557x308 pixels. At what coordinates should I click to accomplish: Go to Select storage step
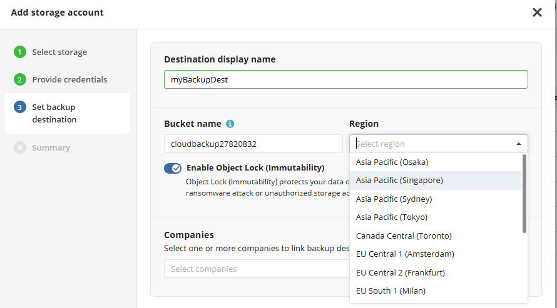pyautogui.click(x=59, y=52)
